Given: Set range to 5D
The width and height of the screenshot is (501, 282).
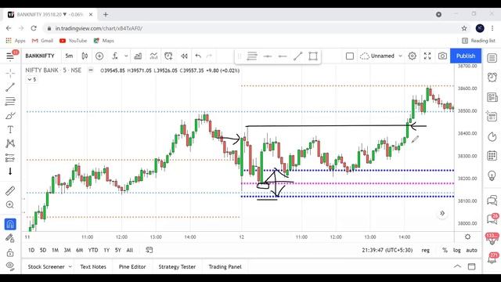Looking at the screenshot, I should [x=43, y=251].
